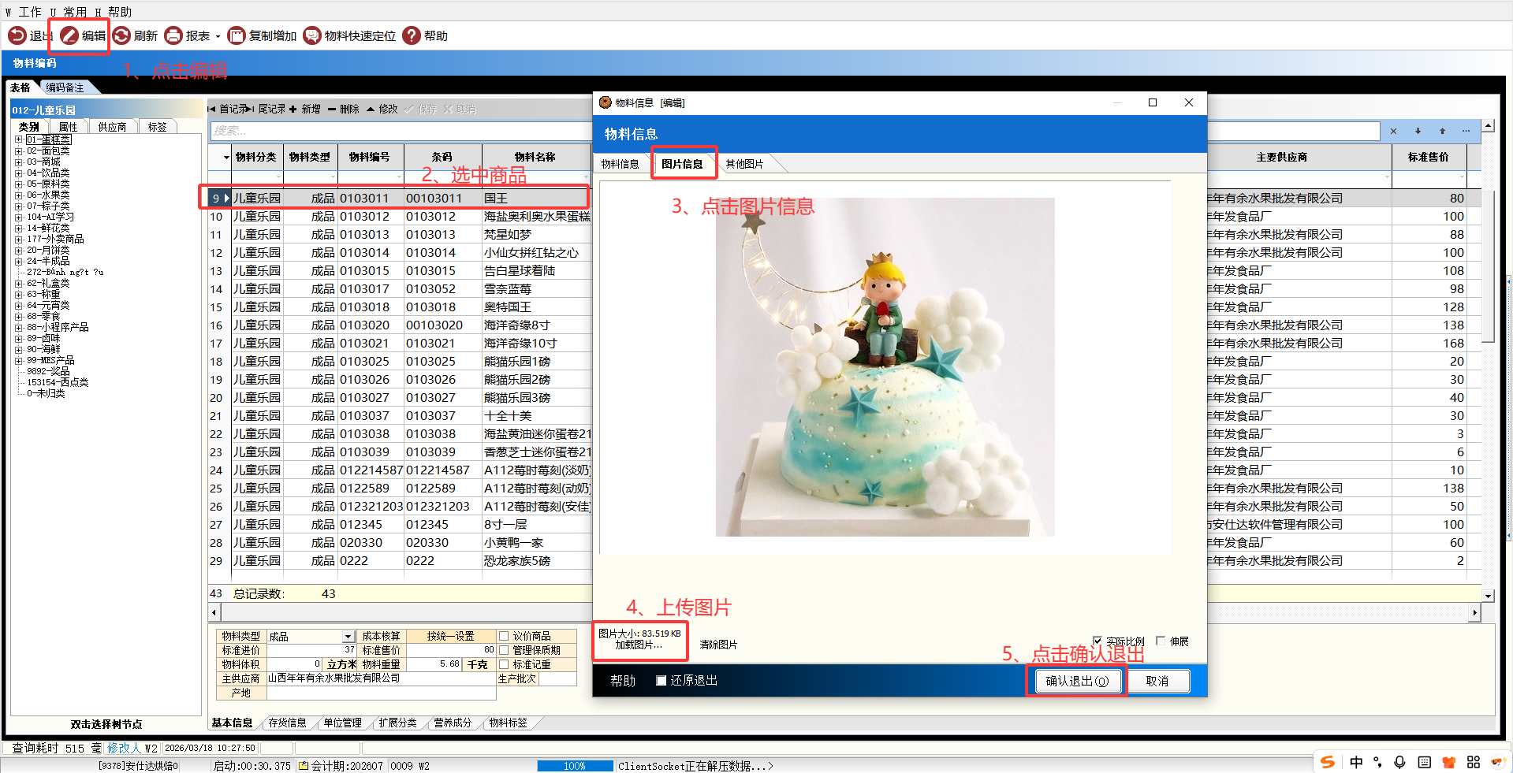Open the red question-mark 帮助 toolbar icon

(412, 35)
